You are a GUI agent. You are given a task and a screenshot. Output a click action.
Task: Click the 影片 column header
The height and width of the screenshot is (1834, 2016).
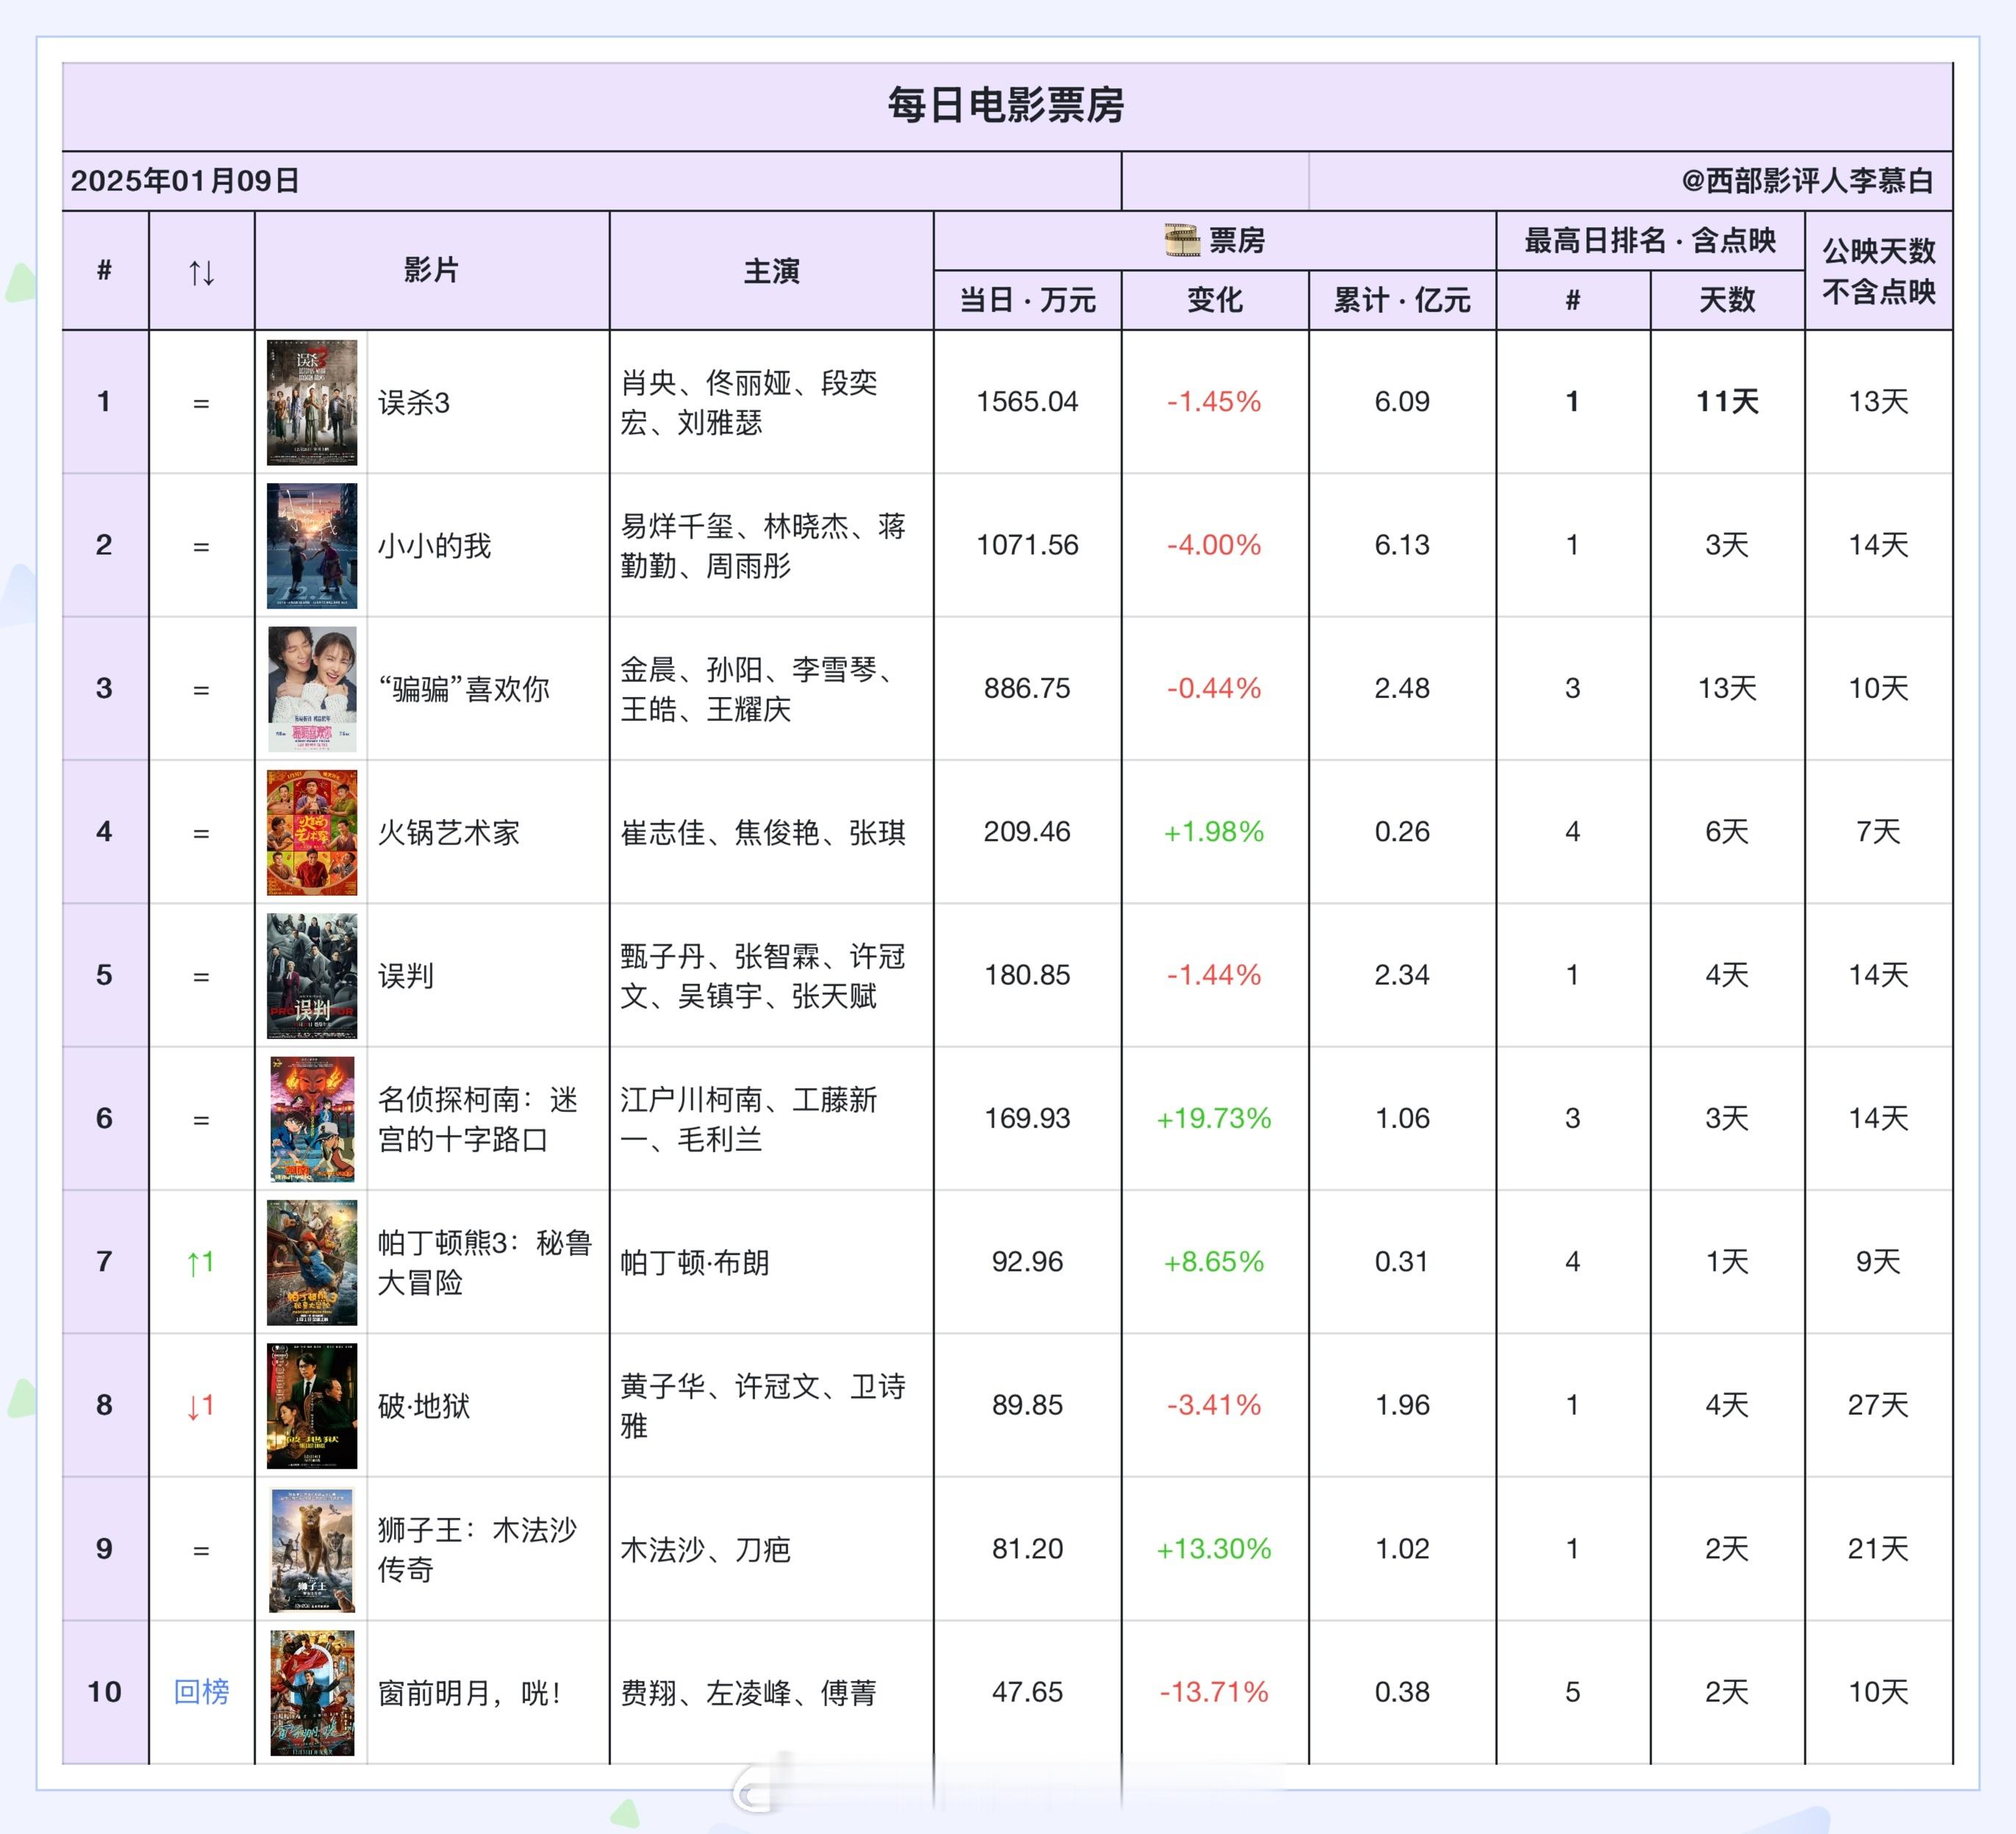pyautogui.click(x=431, y=270)
